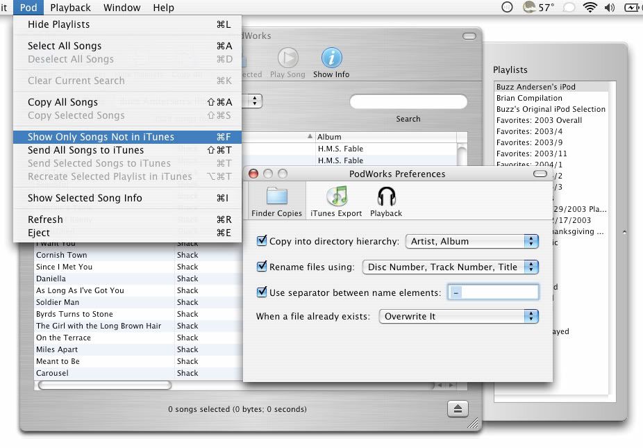Open the iTunes Export preferences pane
The image size is (643, 448).
[x=336, y=201]
